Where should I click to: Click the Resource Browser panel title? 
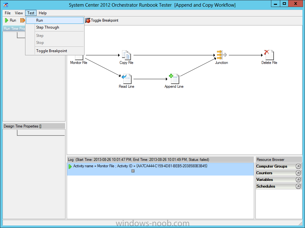[270, 160]
